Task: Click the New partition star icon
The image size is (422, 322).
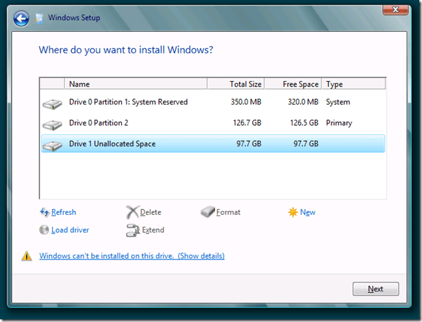Action: pyautogui.click(x=292, y=212)
